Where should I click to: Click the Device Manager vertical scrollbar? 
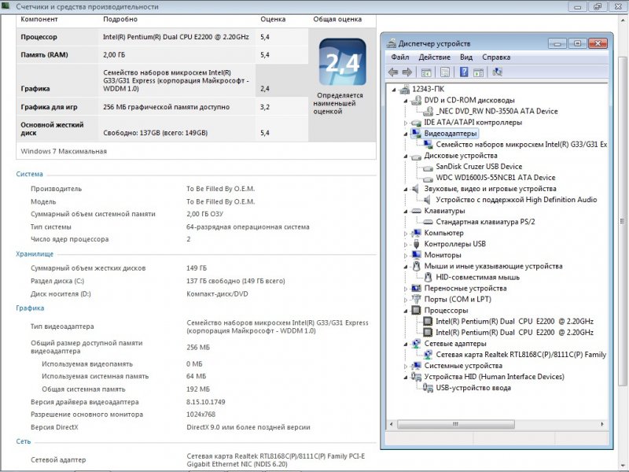click(613, 236)
